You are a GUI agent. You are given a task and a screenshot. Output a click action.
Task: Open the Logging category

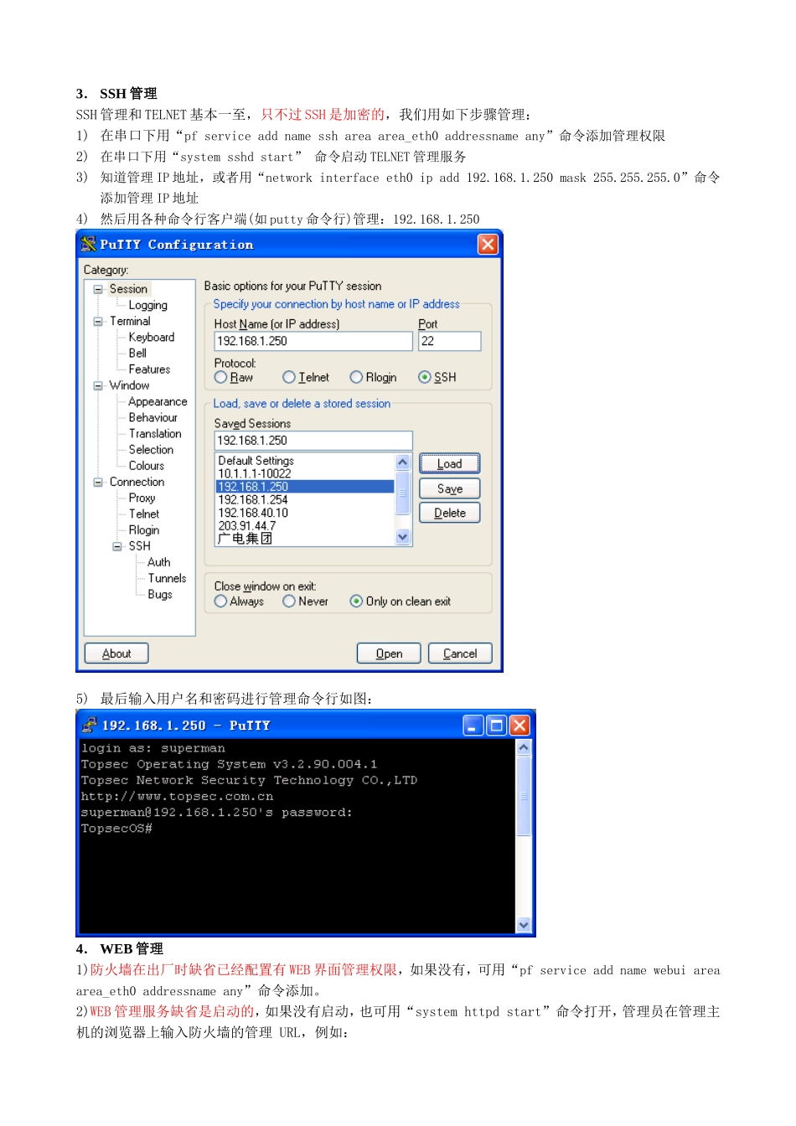(x=148, y=305)
